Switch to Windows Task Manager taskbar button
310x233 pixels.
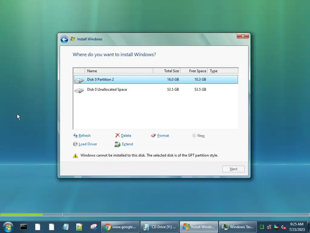(238, 227)
